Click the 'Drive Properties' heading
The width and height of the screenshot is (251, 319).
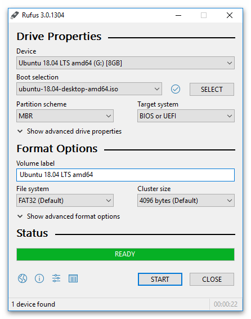(59, 37)
